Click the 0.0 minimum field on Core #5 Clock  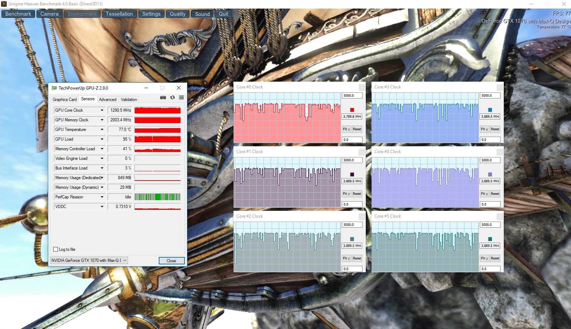click(490, 269)
